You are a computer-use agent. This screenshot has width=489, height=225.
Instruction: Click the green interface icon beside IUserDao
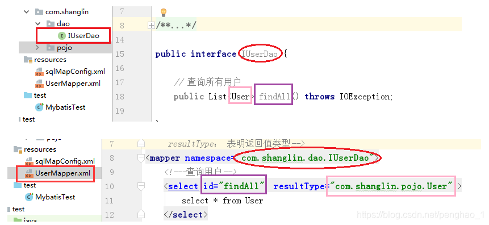click(62, 36)
